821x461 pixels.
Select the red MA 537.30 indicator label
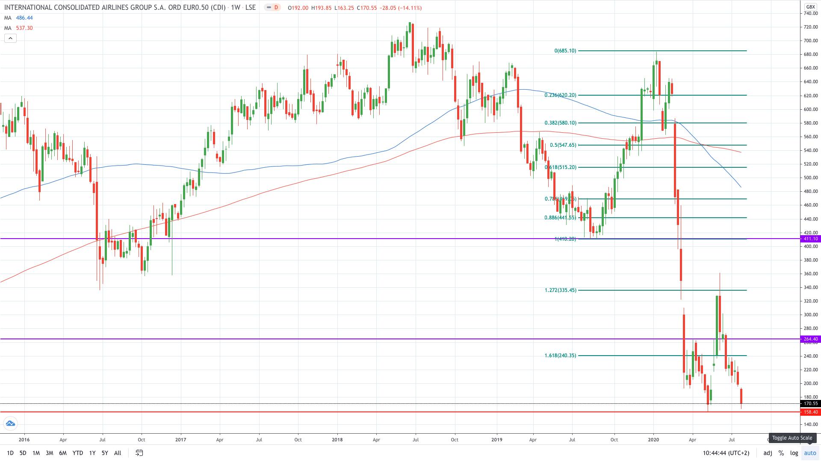point(18,28)
